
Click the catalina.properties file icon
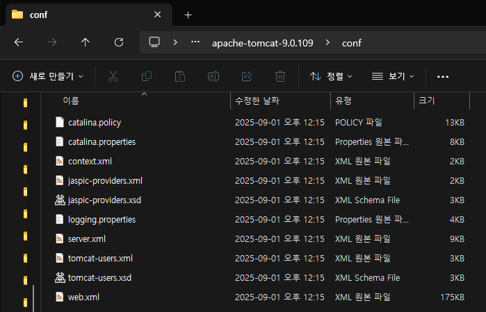tap(60, 141)
